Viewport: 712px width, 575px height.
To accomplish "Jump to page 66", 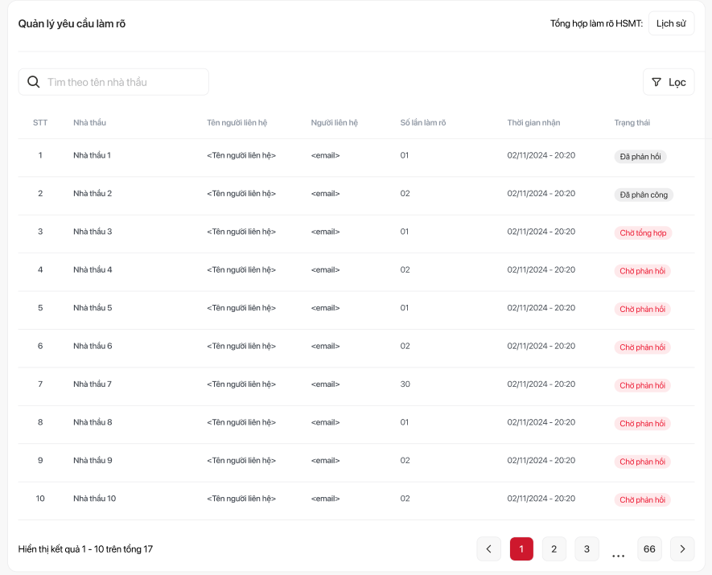I will click(x=649, y=549).
